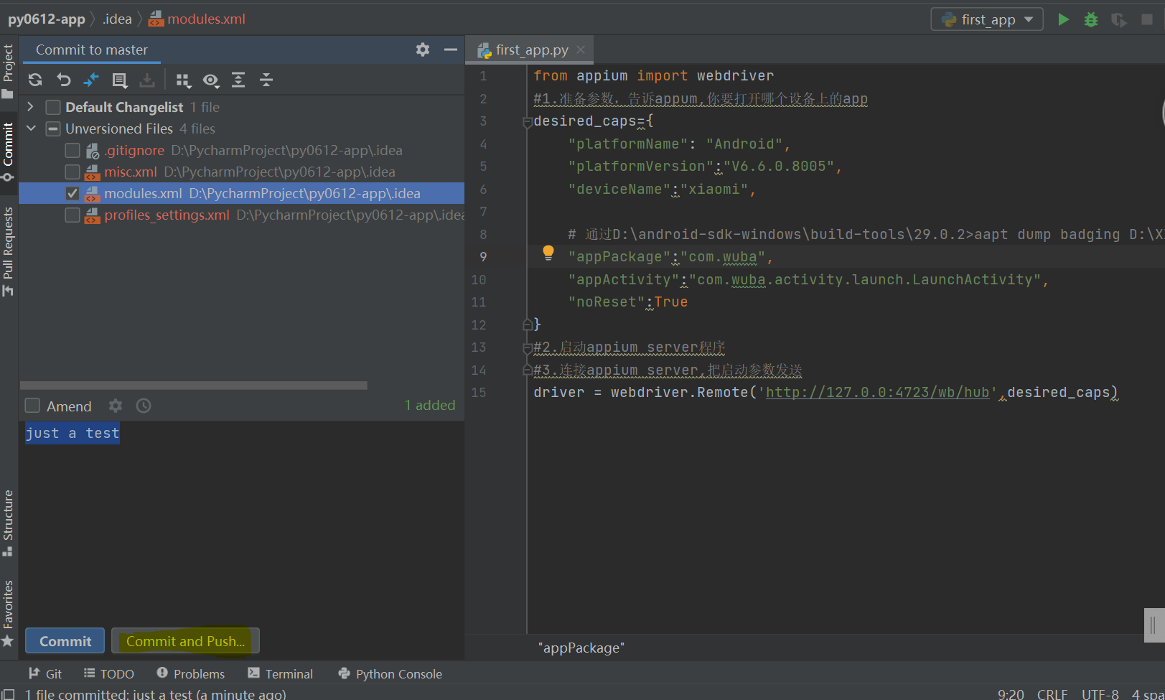The width and height of the screenshot is (1165, 700).
Task: Open the Problems tool window
Action: point(191,673)
